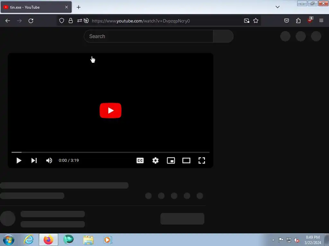Open Action Center flag icon
The image size is (329, 246).
coord(281,240)
